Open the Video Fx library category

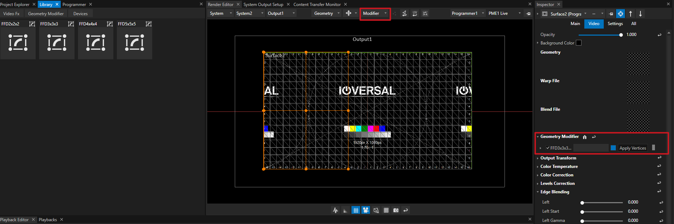11,13
